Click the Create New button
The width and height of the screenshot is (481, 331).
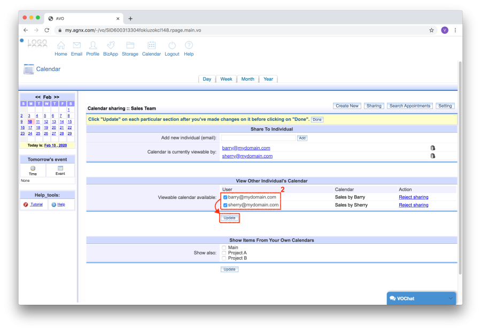347,106
